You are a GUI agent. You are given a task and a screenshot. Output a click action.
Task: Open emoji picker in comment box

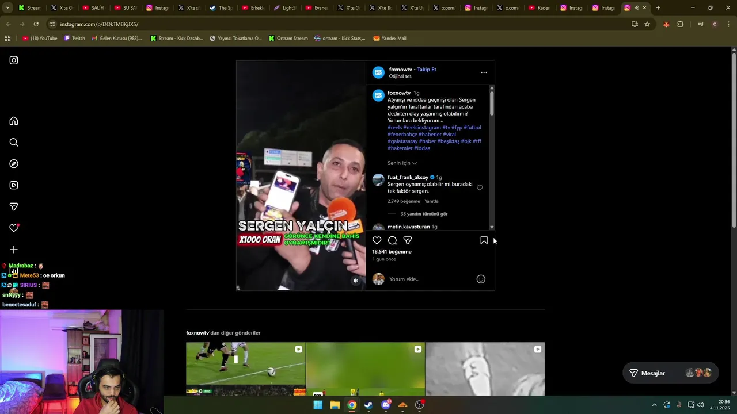click(481, 279)
